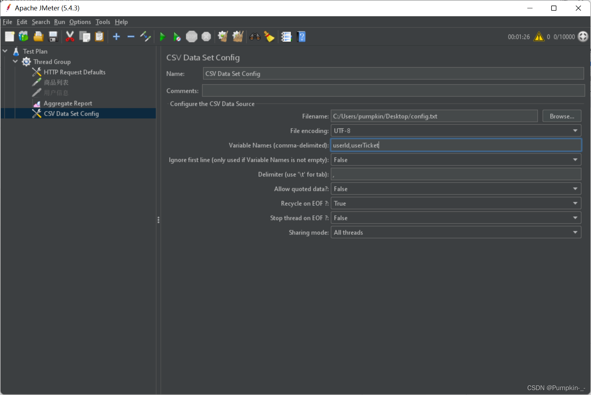Close the JMeter window
Viewport: 591px width, 395px height.
click(x=578, y=8)
